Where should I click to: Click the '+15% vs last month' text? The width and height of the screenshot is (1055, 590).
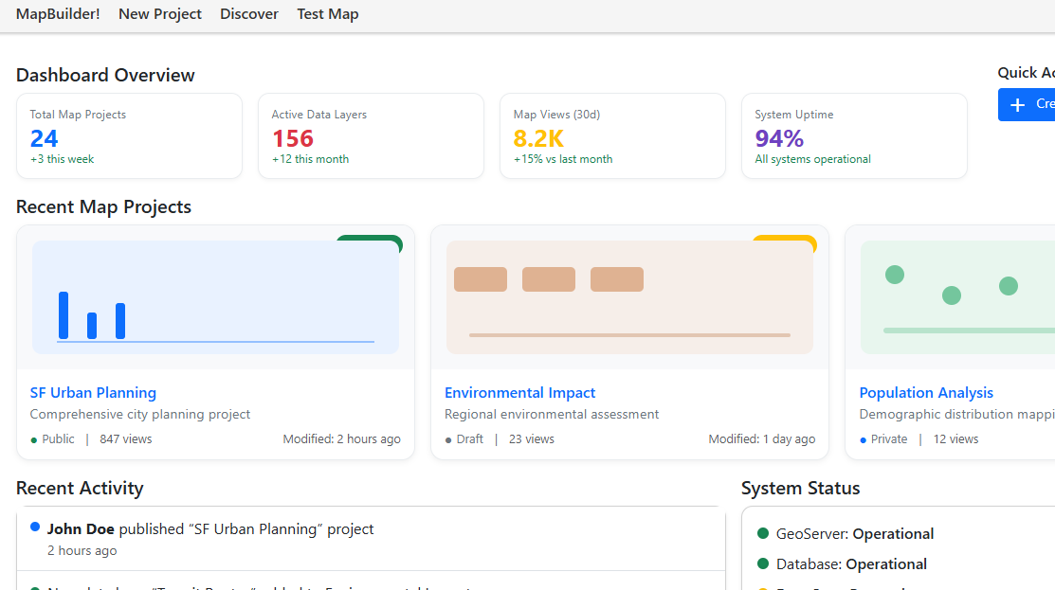(563, 159)
